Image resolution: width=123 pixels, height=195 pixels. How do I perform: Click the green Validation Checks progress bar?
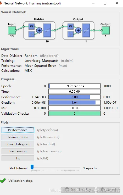coord(75,113)
